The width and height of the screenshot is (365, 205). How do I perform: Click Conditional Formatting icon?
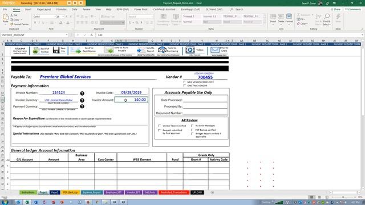(164, 17)
